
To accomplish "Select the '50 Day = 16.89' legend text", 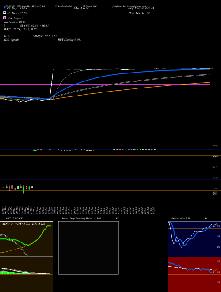I will click(17, 13).
